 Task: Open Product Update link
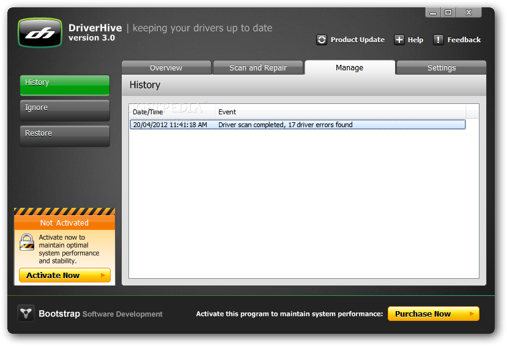[x=358, y=40]
